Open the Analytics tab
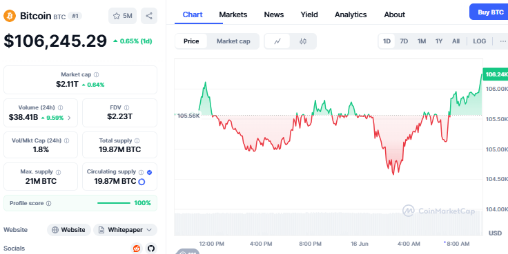The width and height of the screenshot is (508, 254). click(x=351, y=15)
